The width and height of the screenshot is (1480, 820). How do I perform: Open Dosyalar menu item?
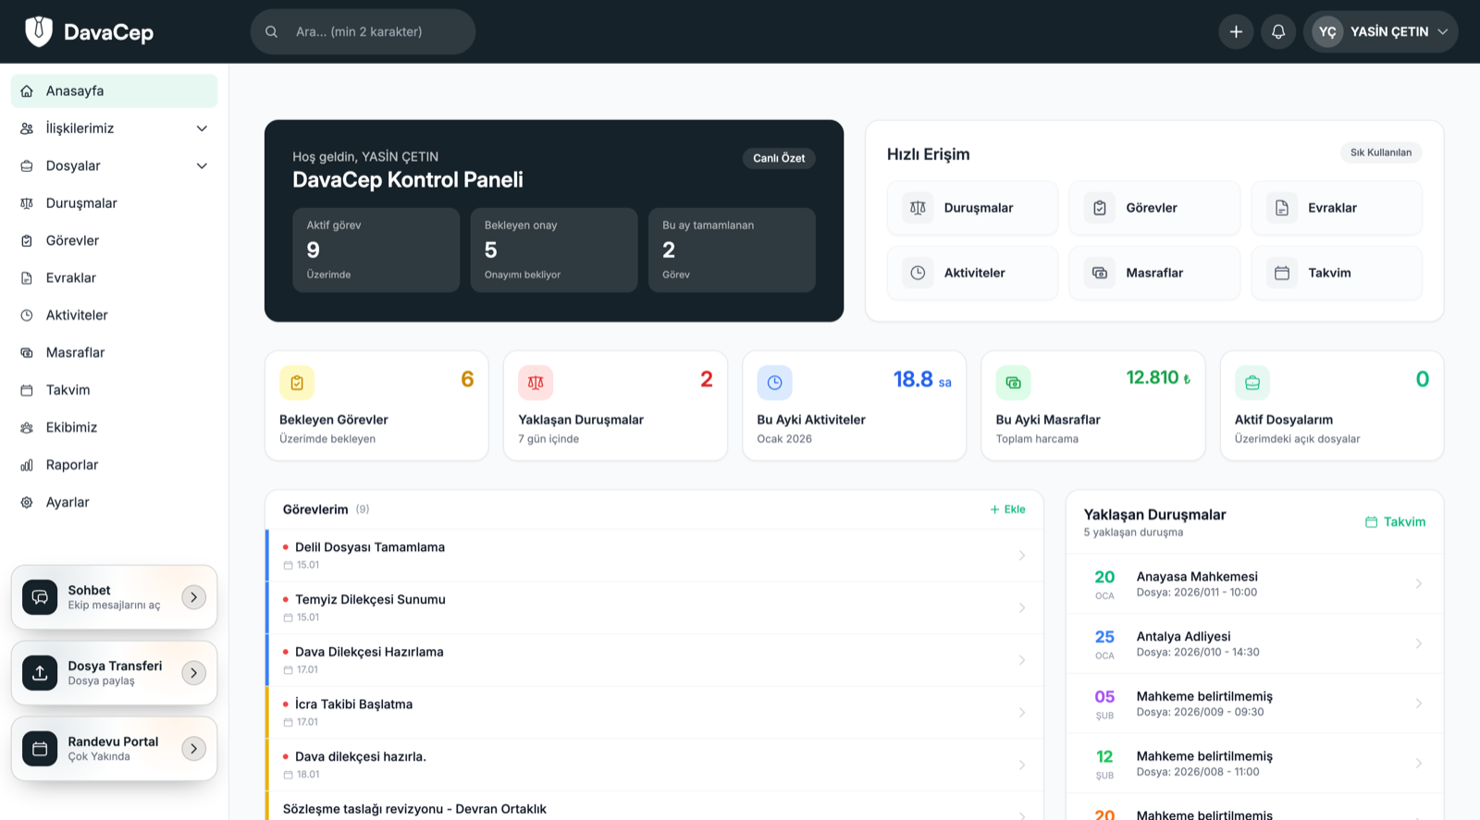click(114, 166)
